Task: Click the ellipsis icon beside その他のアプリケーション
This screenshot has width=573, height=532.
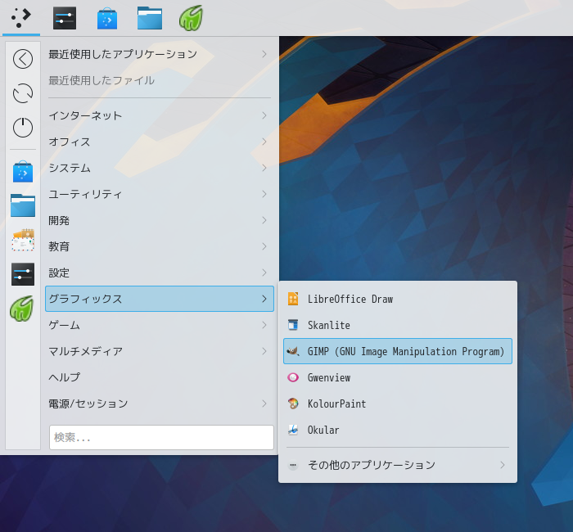Action: click(293, 465)
